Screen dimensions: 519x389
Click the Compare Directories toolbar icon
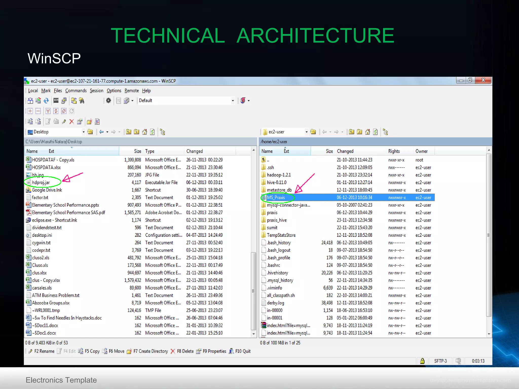coord(30,101)
